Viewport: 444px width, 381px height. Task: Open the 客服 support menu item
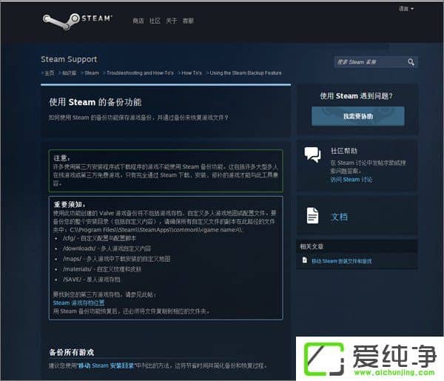pyautogui.click(x=188, y=21)
